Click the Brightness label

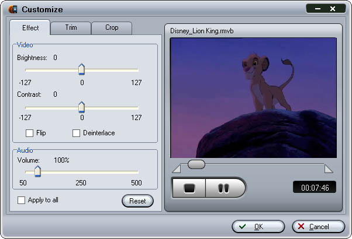tap(32, 58)
